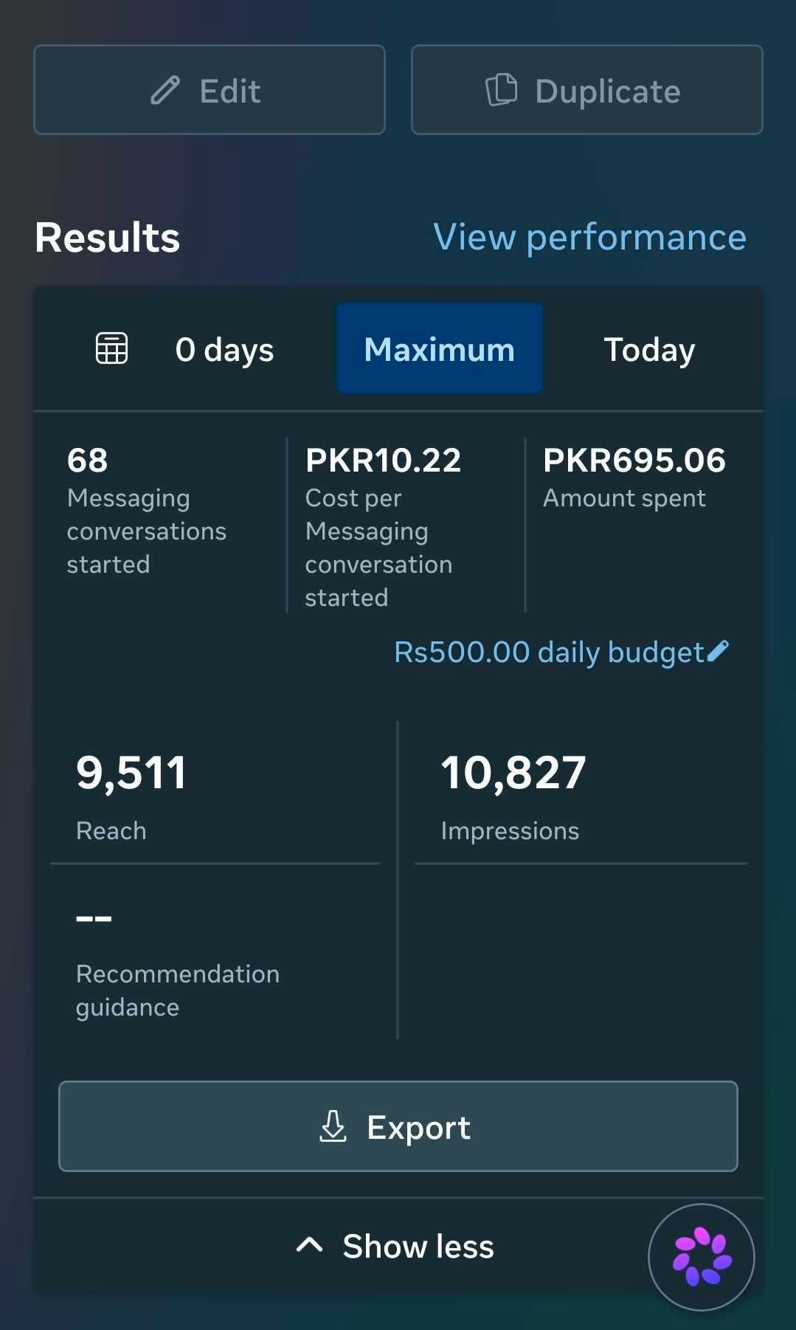Choose the 0 days range option
This screenshot has width=796, height=1330.
[x=224, y=350]
